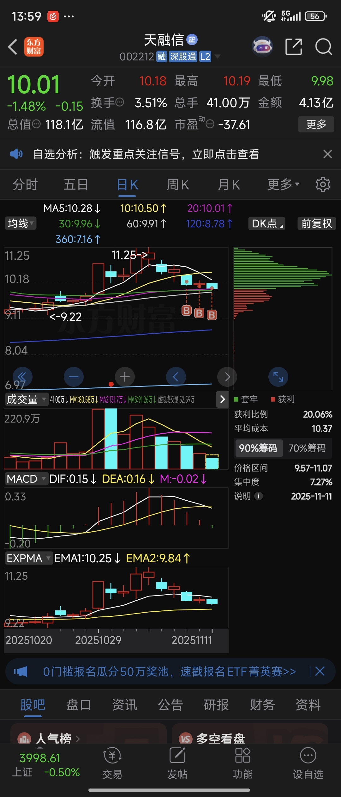Screen dimensions: 341x797
Task: Zoom in chart with plus button
Action: (x=125, y=377)
